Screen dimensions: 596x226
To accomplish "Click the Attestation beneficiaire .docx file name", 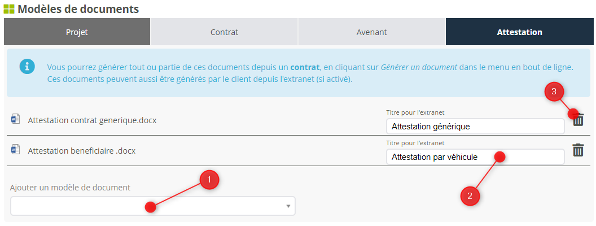I will 81,151.
